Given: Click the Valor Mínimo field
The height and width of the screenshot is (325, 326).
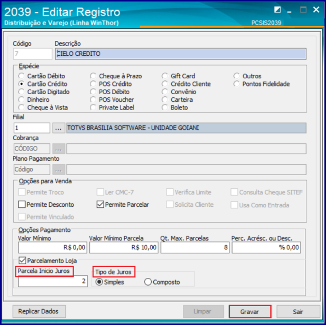Looking at the screenshot, I should click(x=53, y=248).
